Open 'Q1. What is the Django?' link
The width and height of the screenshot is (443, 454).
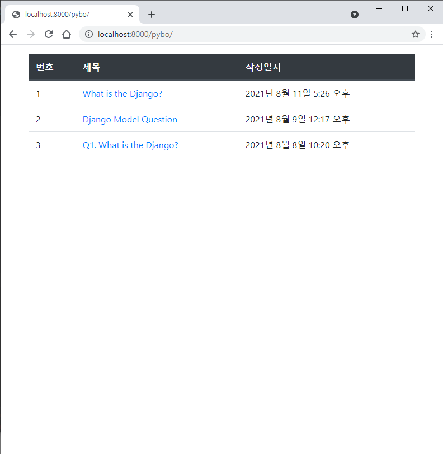[x=130, y=145]
